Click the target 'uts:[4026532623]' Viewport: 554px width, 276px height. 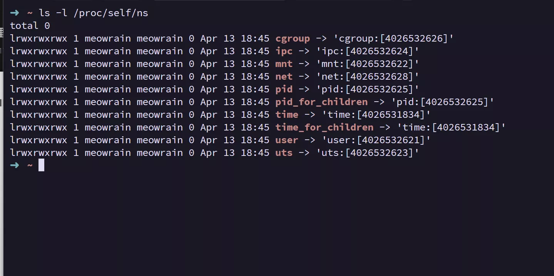tap(368, 153)
